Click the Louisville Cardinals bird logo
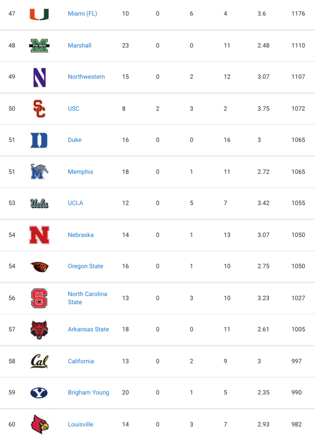 tap(40, 424)
